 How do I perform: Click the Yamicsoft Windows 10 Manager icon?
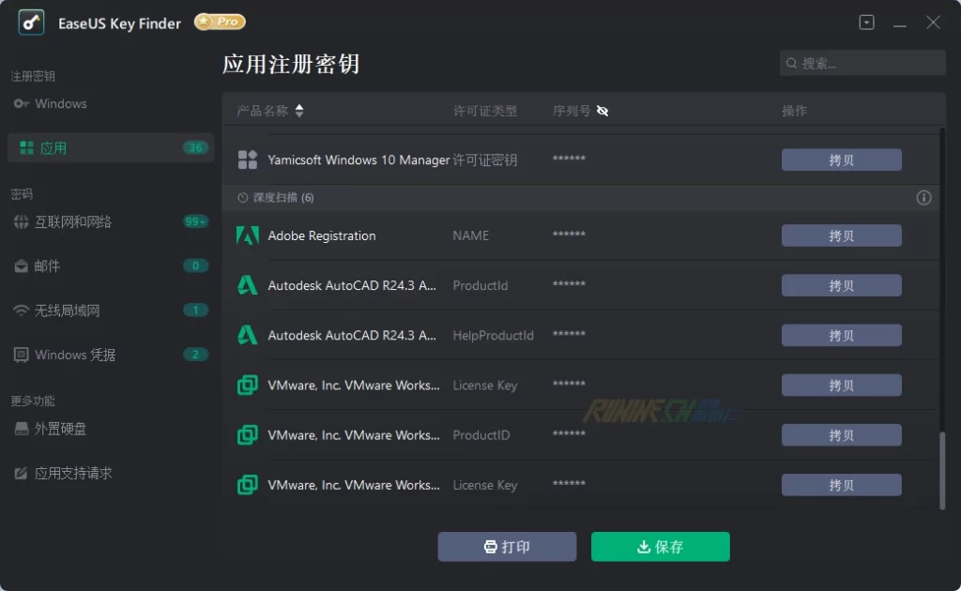pos(248,159)
